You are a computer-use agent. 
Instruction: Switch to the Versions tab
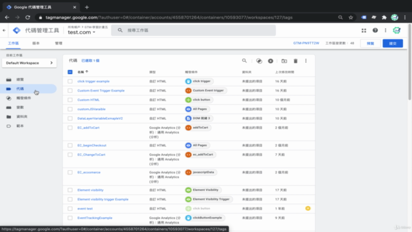[x=36, y=43]
